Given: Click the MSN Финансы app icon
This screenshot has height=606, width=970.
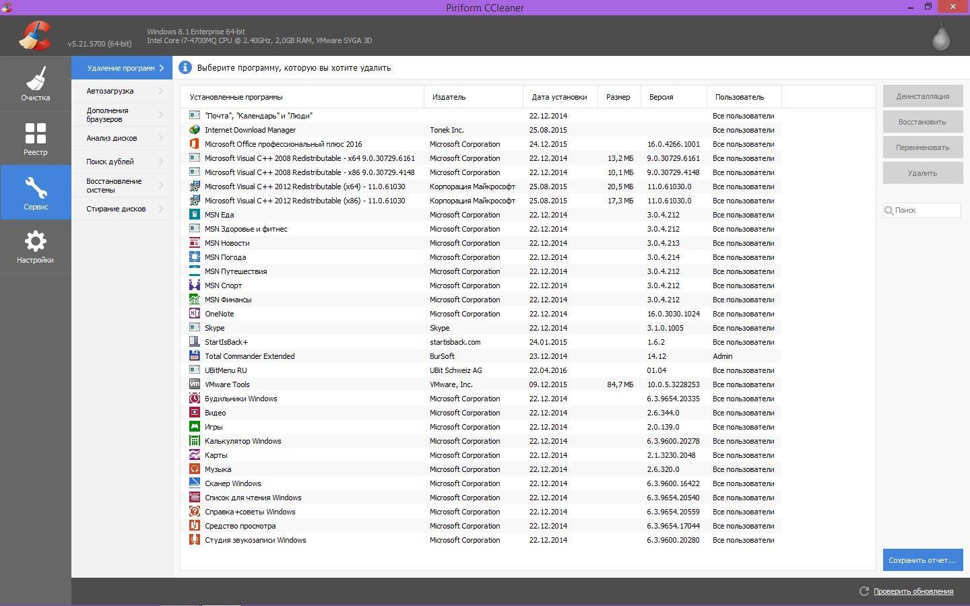Looking at the screenshot, I should pyautogui.click(x=195, y=300).
